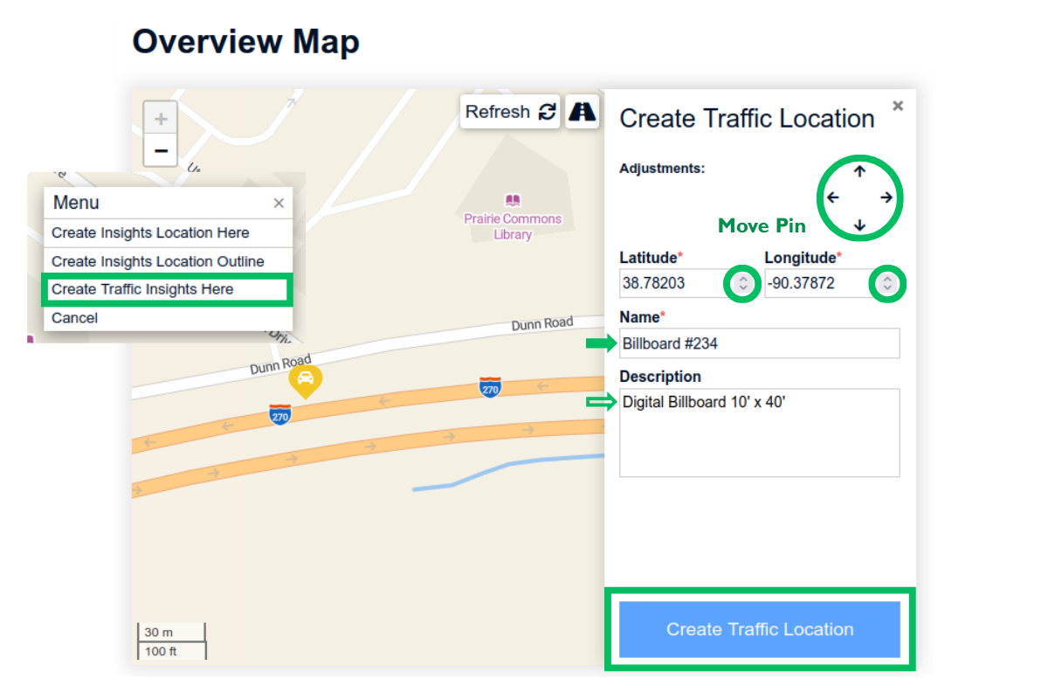Viewport: 1048px width, 699px height.
Task: Click the Refresh button
Action: click(510, 112)
